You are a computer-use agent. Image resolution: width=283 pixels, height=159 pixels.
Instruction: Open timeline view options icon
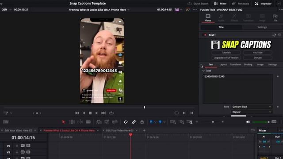[6, 122]
